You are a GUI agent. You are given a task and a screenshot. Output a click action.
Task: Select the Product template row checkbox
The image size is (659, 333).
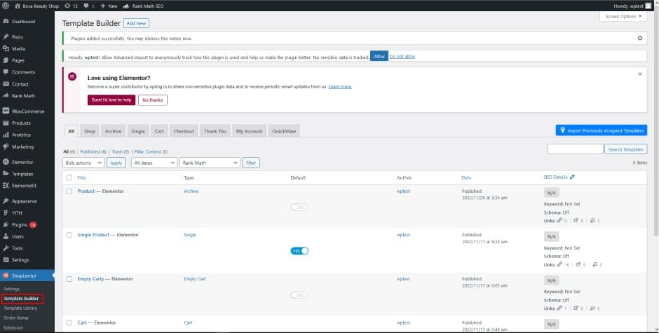pyautogui.click(x=69, y=191)
